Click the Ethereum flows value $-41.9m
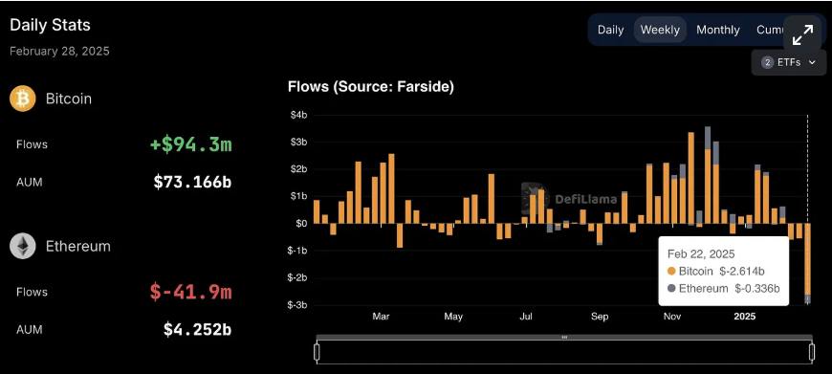The height and width of the screenshot is (374, 832). 191,292
